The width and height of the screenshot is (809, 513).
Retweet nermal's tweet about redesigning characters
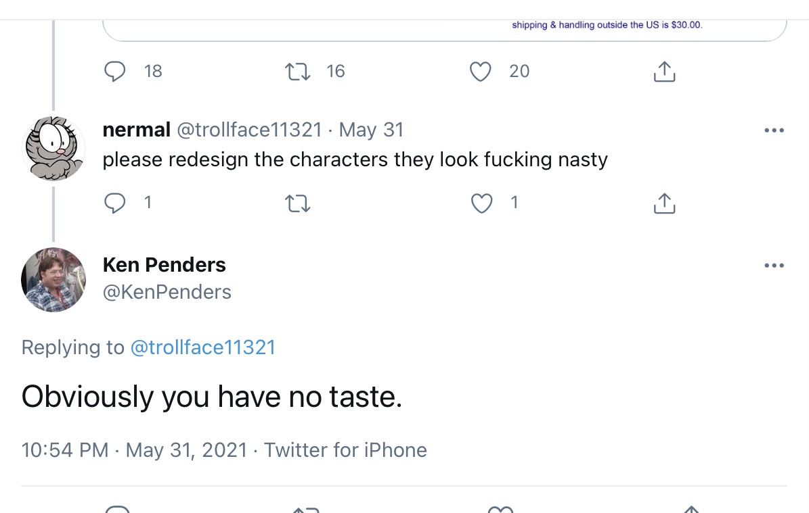pos(298,203)
